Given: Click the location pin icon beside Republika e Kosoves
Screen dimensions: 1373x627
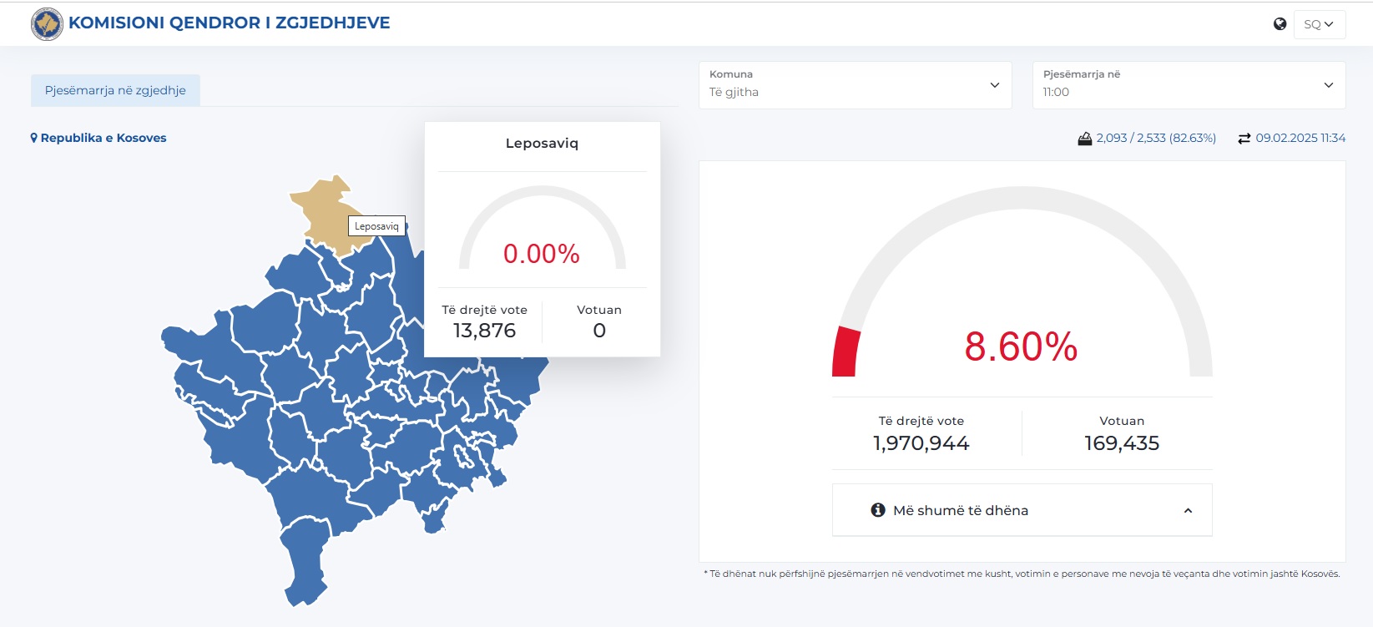Looking at the screenshot, I should 34,138.
